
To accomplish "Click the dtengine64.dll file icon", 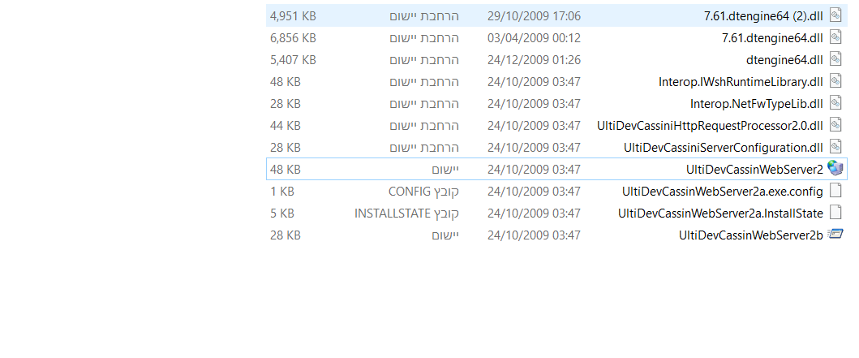I will click(835, 59).
